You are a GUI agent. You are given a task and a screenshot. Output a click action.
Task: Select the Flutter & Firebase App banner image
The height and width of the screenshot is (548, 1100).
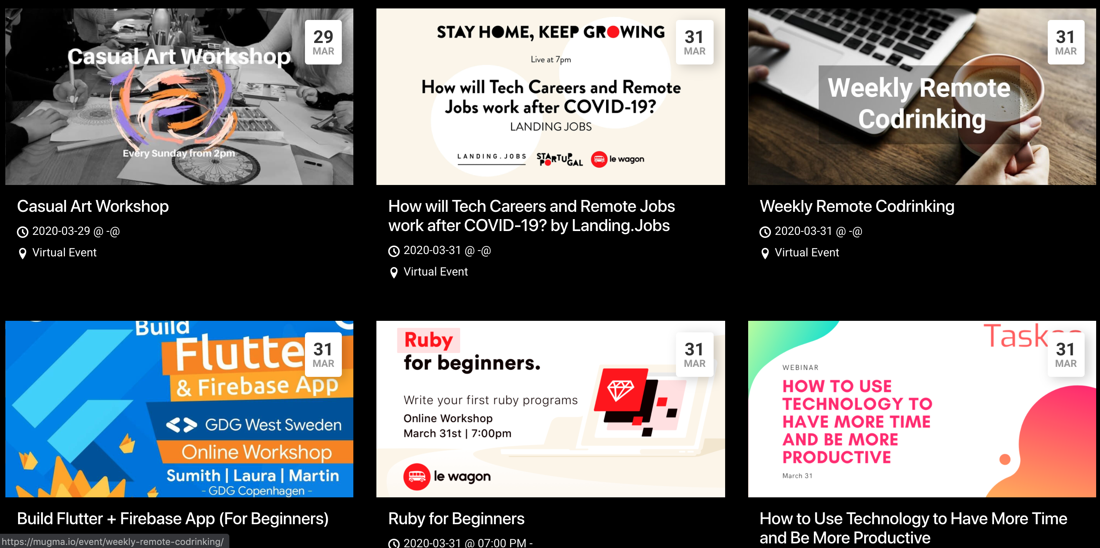coord(179,409)
